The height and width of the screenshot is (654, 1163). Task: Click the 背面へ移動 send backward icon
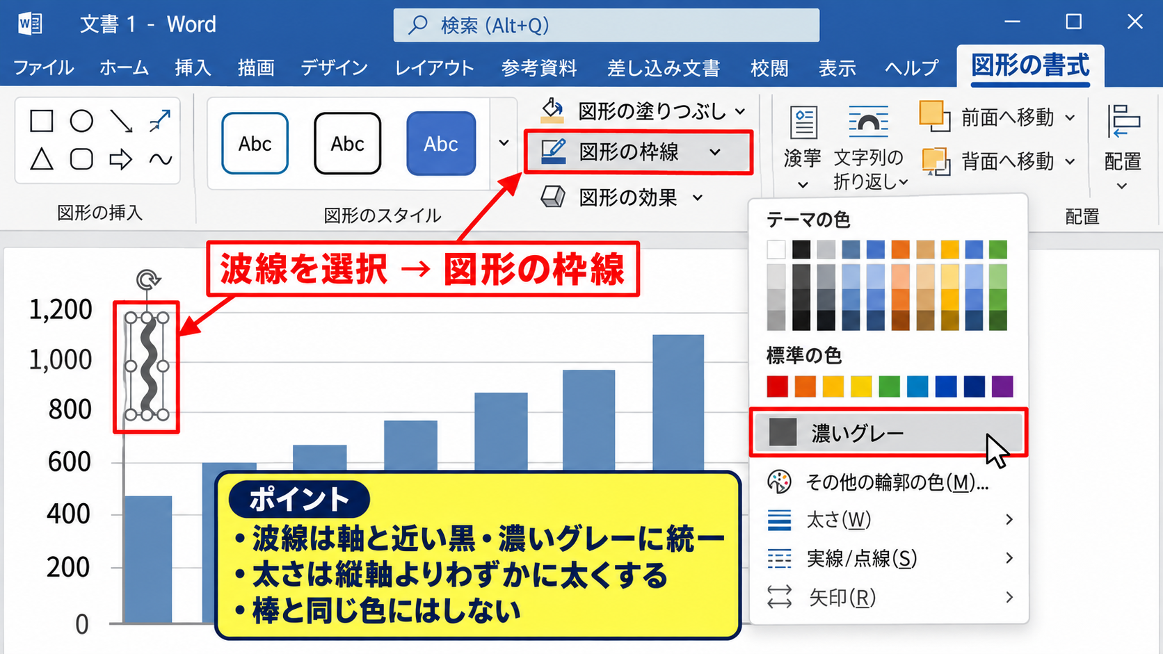[x=936, y=161]
